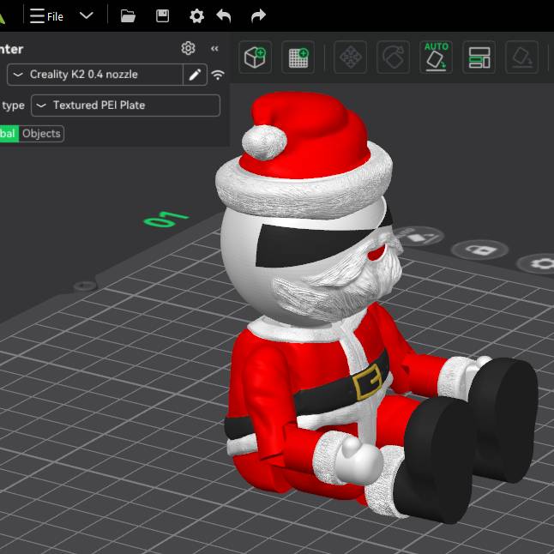
Task: Add a new plate with grid-plus icon
Action: (x=298, y=57)
